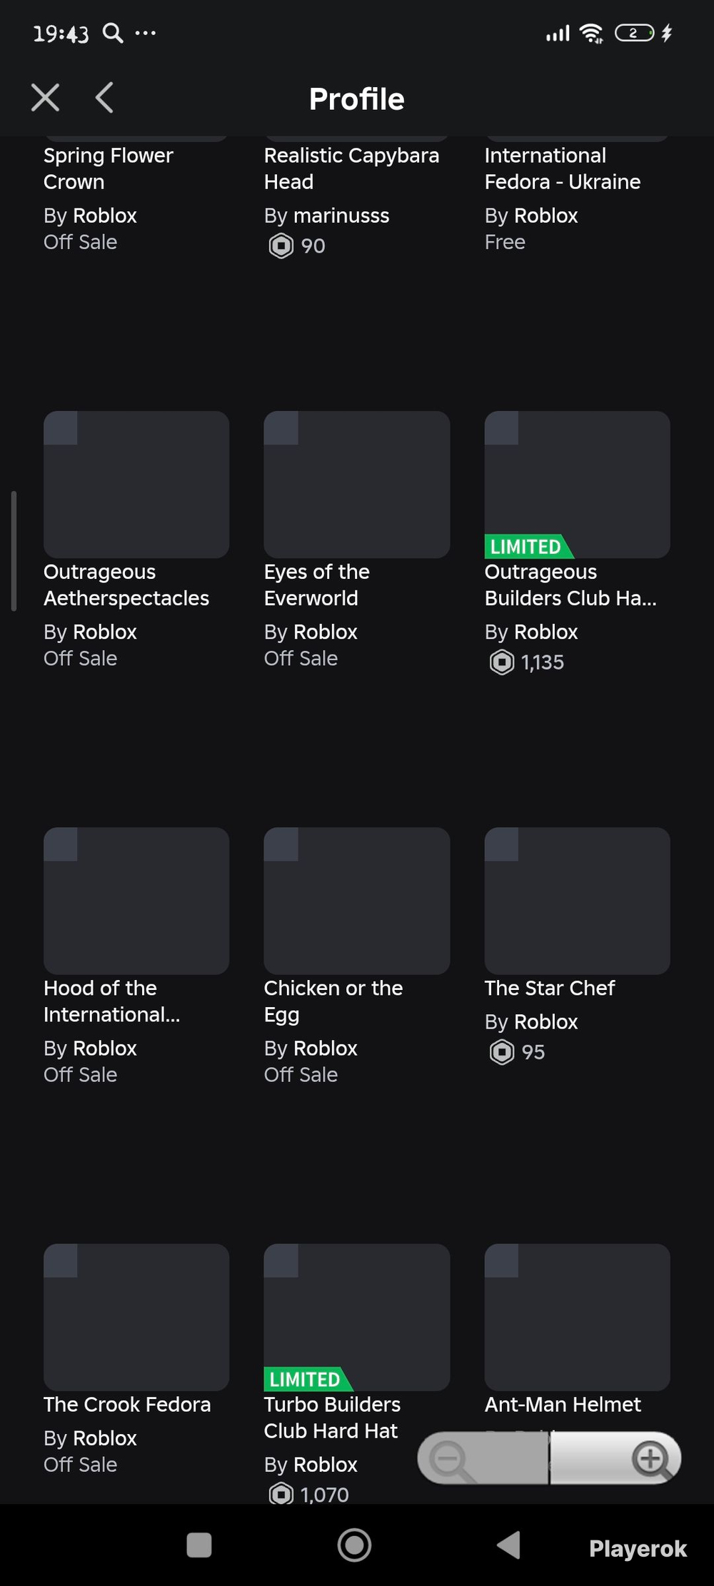Screen dimensions: 714x1586
Task: Click the vertical scrollbar on left edge
Action: pyautogui.click(x=14, y=551)
